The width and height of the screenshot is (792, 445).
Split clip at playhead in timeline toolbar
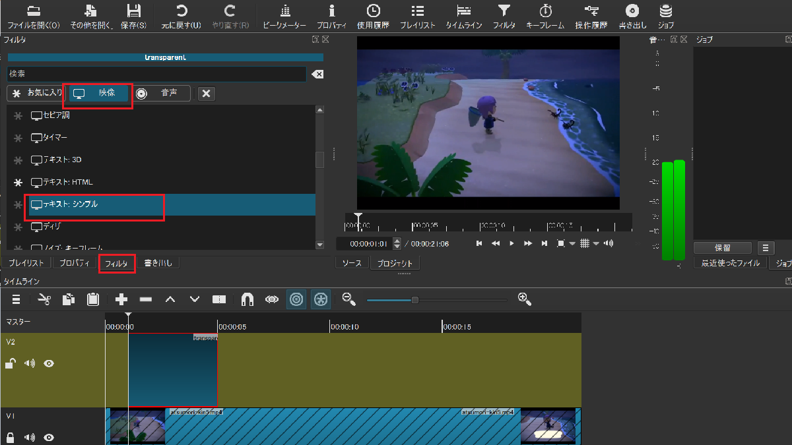(219, 299)
